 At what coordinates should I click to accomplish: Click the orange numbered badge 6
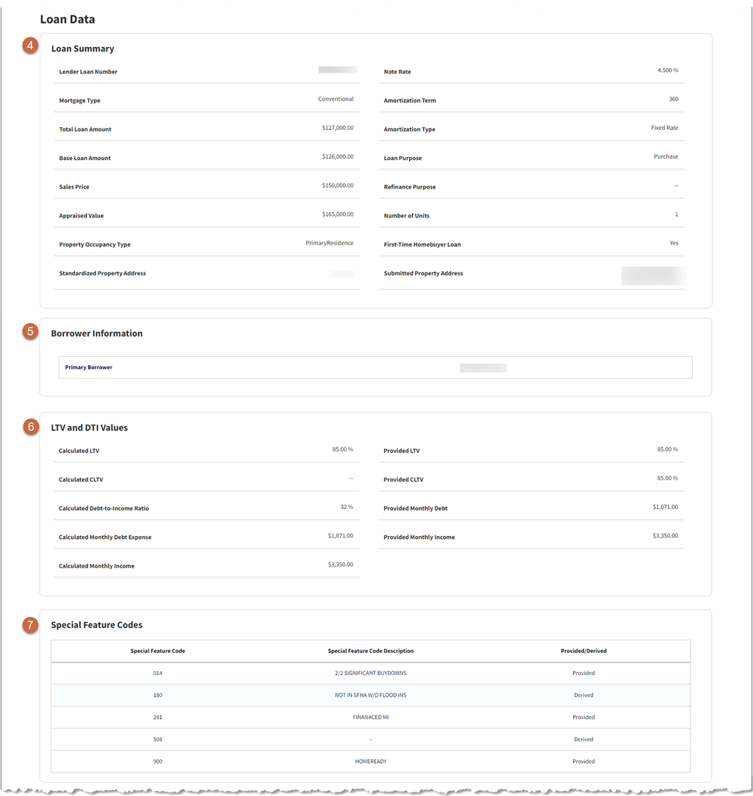pyautogui.click(x=30, y=425)
